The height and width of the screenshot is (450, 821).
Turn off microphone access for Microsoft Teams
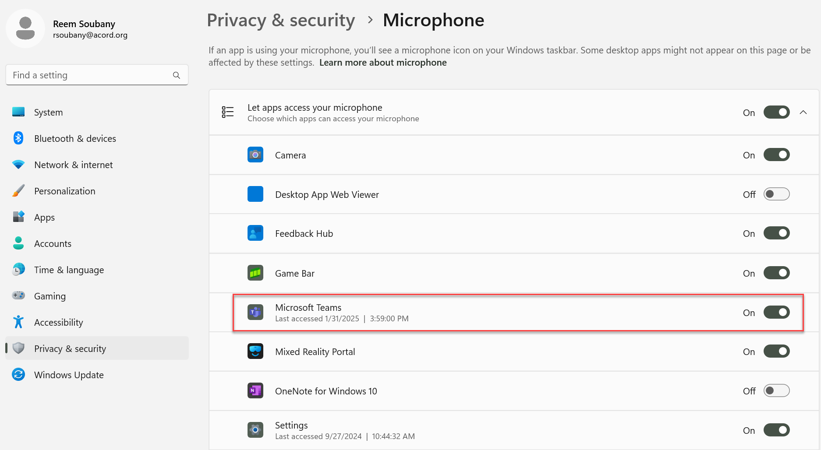point(776,312)
